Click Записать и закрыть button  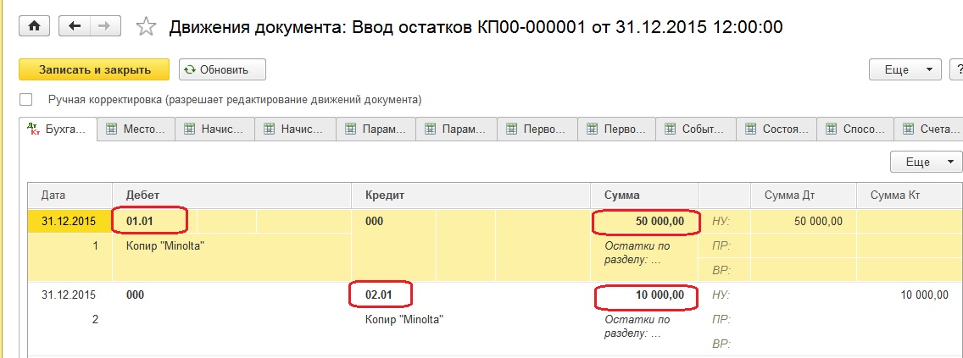[95, 69]
